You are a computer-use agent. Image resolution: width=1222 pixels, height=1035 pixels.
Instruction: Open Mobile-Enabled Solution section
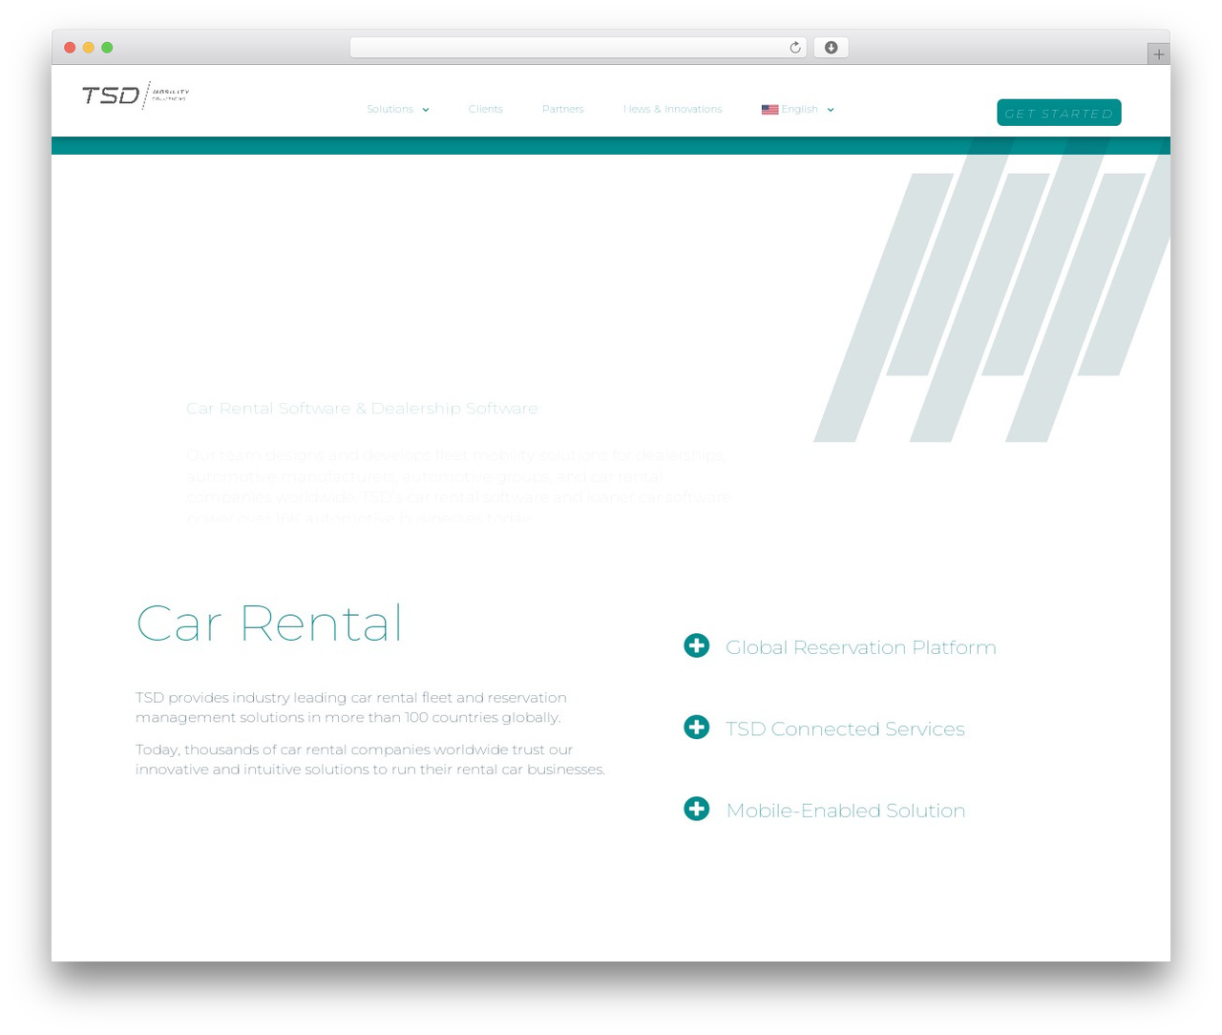[x=845, y=811]
